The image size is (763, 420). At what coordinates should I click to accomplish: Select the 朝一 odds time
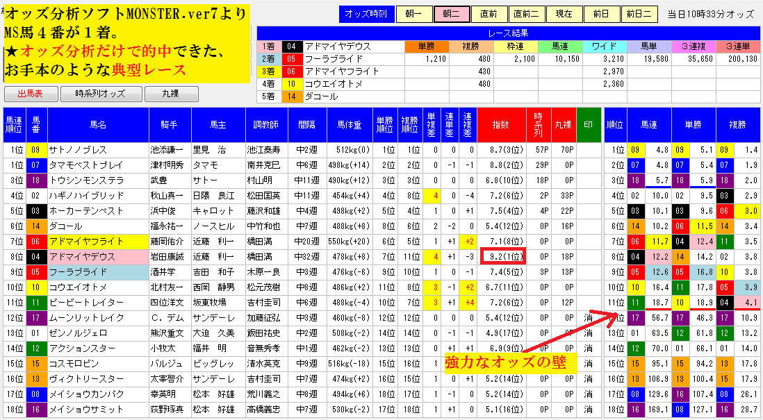point(414,14)
